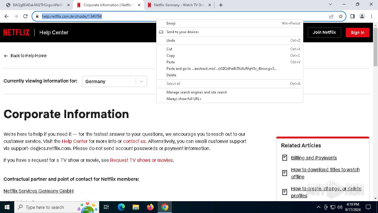Screen dimensions: 378x213
Task: Show hidden system tray icons
Action: click(x=318, y=207)
